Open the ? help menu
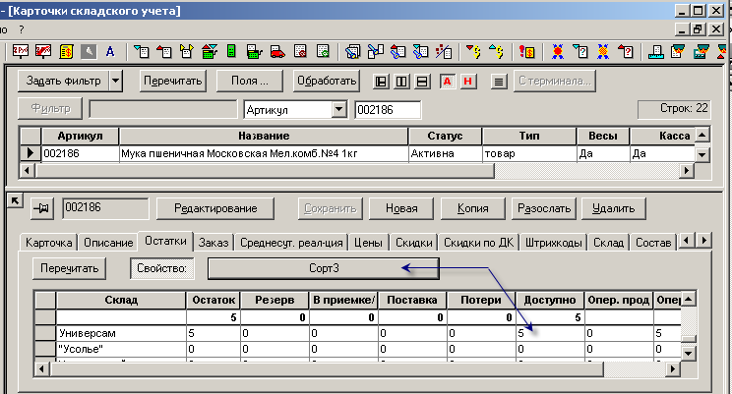Image resolution: width=732 pixels, height=394 pixels. tap(22, 29)
